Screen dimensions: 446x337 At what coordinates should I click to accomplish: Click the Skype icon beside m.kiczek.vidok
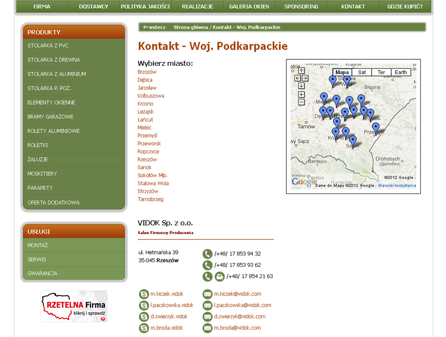[x=143, y=294]
